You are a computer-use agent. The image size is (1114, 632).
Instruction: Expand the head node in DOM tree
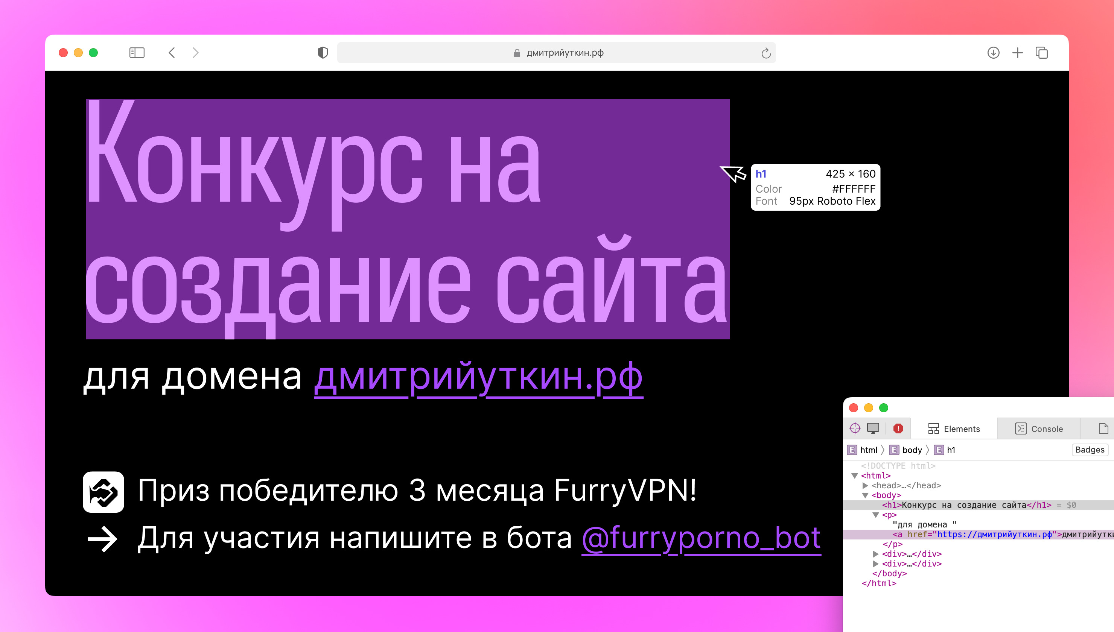pos(865,485)
